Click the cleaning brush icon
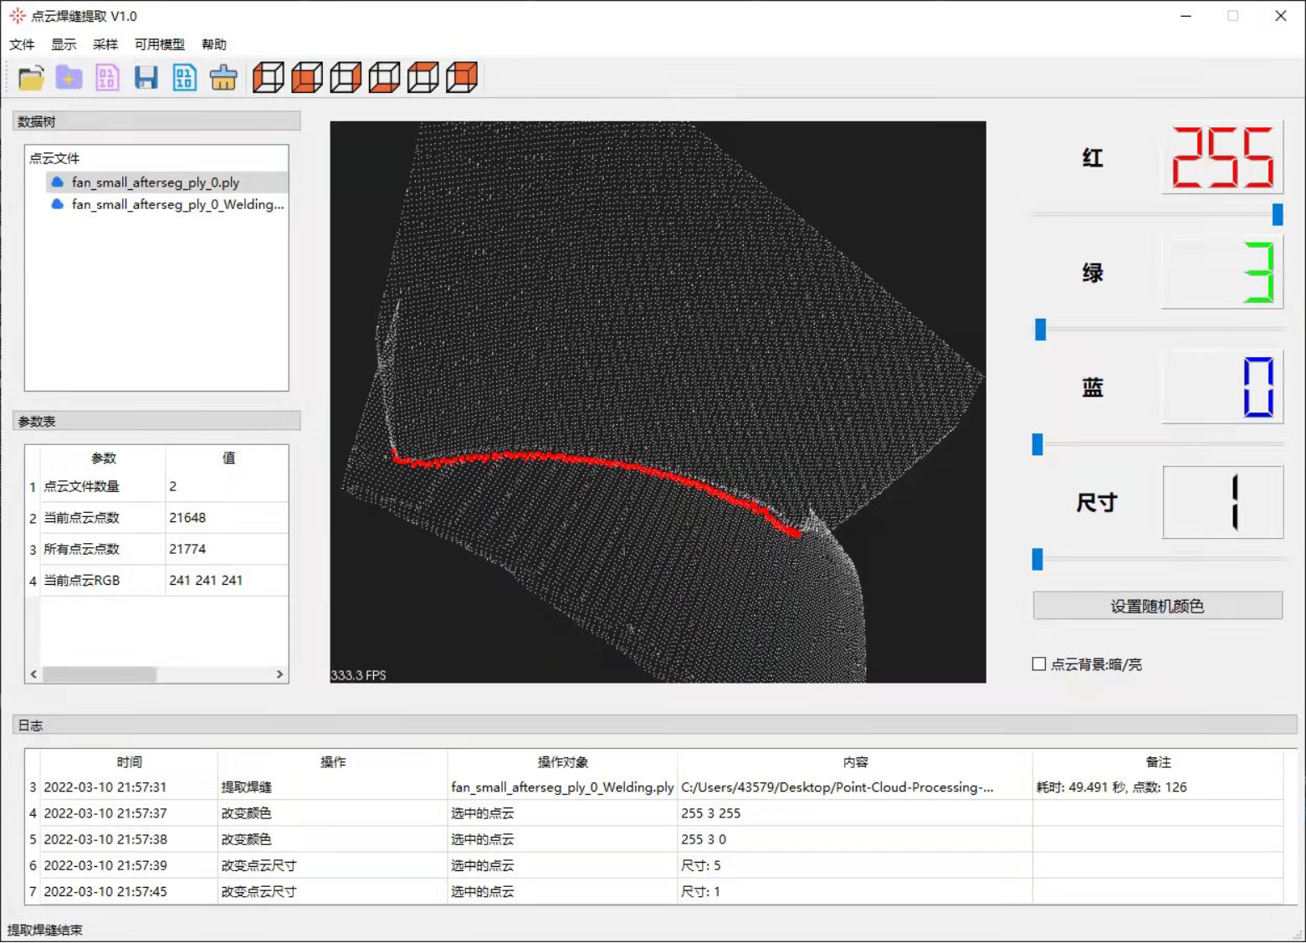 click(223, 78)
